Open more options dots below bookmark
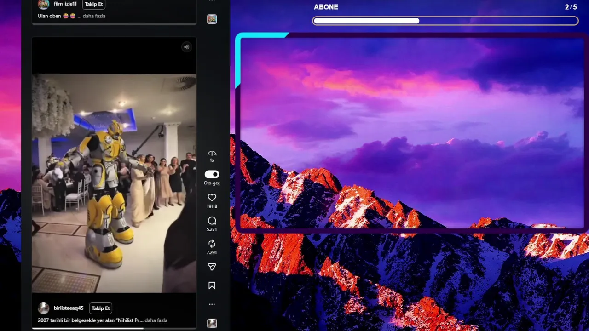 click(x=212, y=304)
